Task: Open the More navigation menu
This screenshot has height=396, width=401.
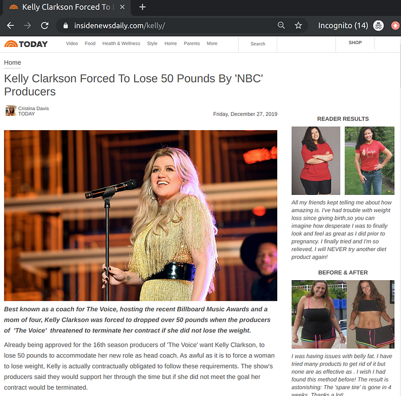Action: (x=212, y=44)
